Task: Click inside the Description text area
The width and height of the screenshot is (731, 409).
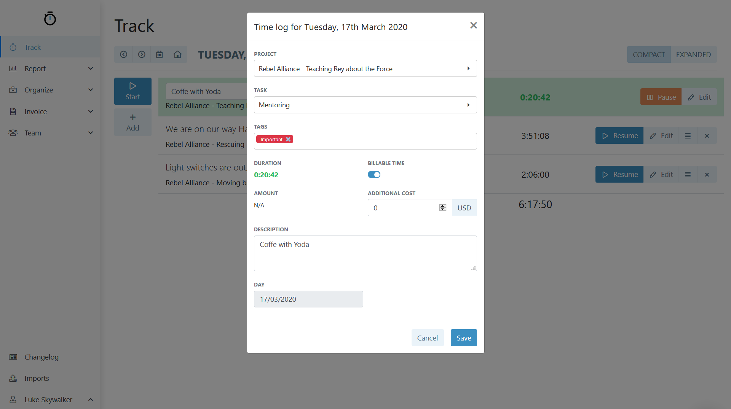Action: click(365, 253)
